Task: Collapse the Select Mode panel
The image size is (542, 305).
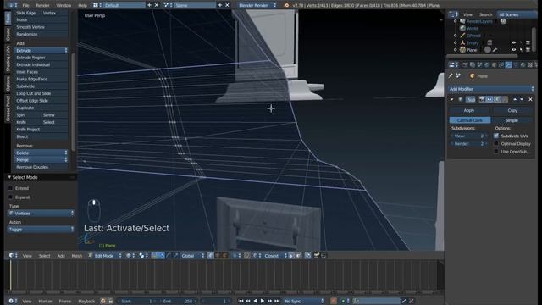Action: pos(9,177)
